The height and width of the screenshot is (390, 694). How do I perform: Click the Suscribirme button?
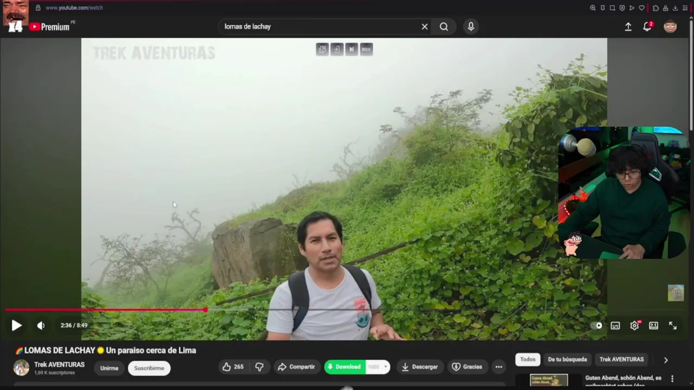click(149, 368)
